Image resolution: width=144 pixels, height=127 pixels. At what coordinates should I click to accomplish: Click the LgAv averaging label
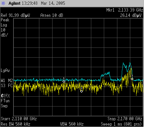tap(5, 71)
